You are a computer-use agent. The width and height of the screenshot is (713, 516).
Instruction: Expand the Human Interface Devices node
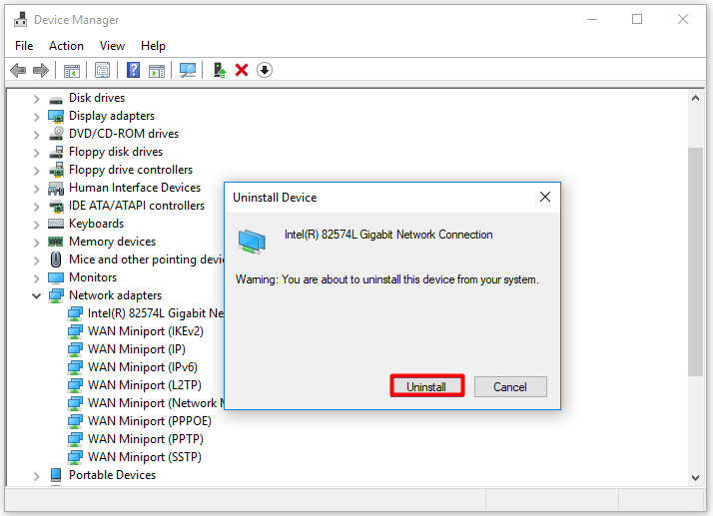(36, 189)
